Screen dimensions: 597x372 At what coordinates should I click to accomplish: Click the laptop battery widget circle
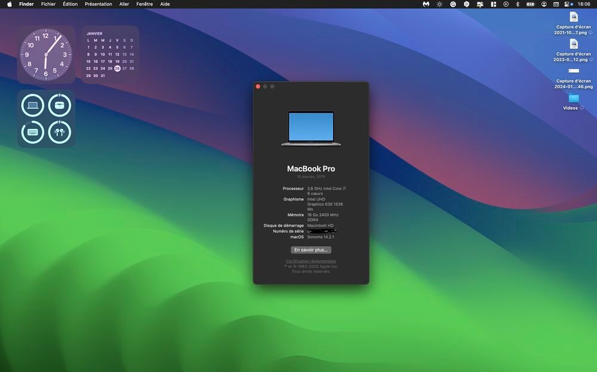pyautogui.click(x=33, y=105)
